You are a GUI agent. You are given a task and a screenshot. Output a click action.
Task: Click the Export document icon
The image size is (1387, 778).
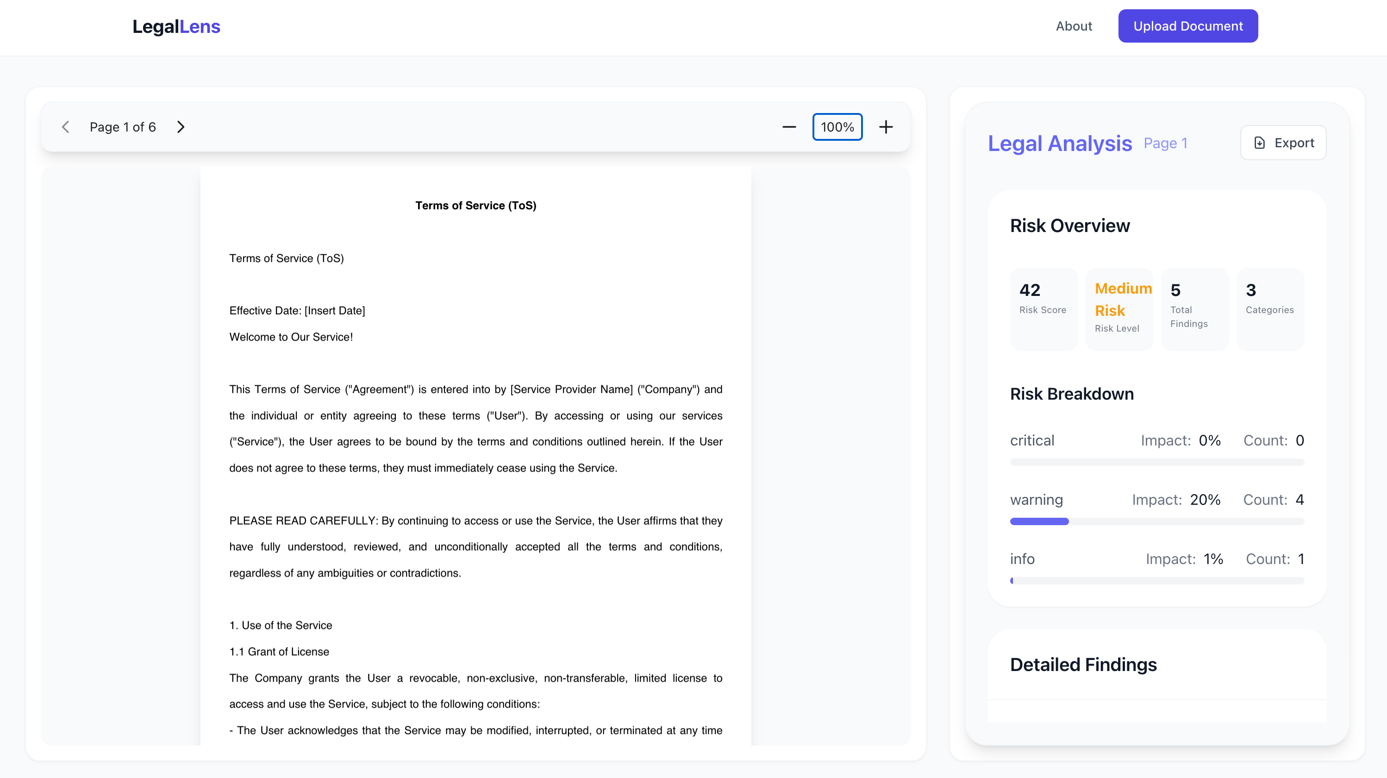[x=1259, y=143]
